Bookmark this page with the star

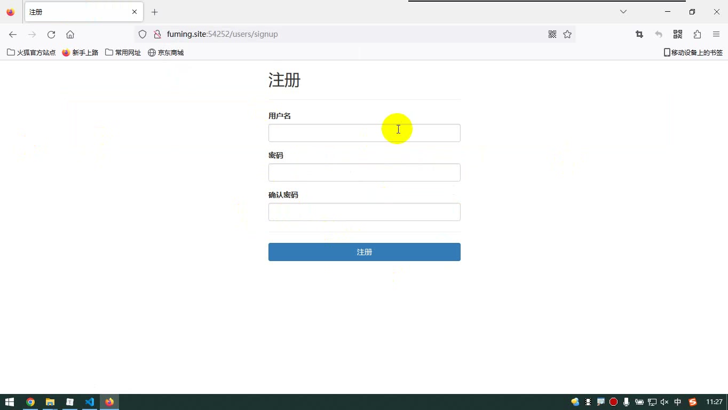(567, 34)
